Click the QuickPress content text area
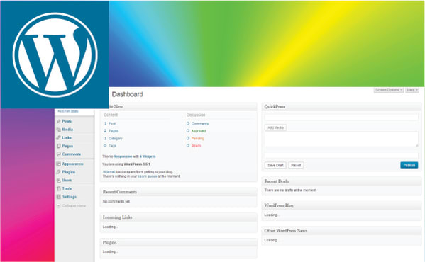The width and height of the screenshot is (425, 262). [x=341, y=139]
